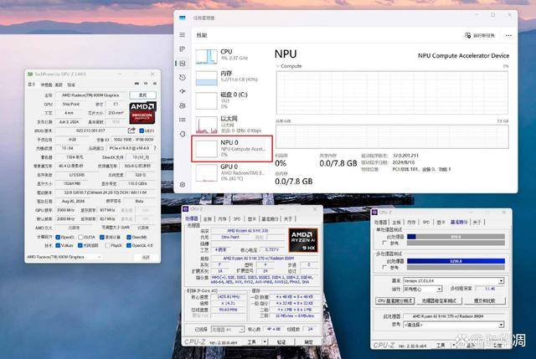Click the single-thread score bar in CPU-Z
Viewport: 536px width, 359px height.
(456, 236)
